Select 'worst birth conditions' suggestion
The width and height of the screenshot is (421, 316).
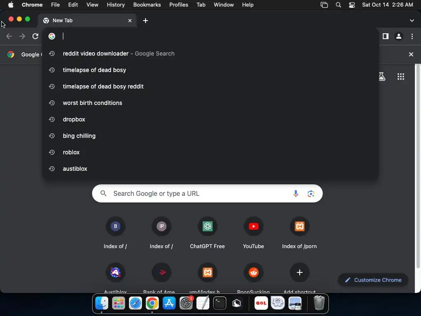point(210,102)
